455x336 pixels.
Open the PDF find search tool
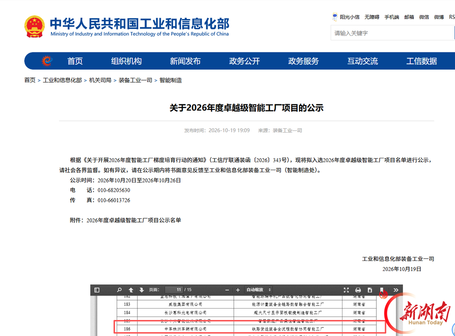point(119,290)
